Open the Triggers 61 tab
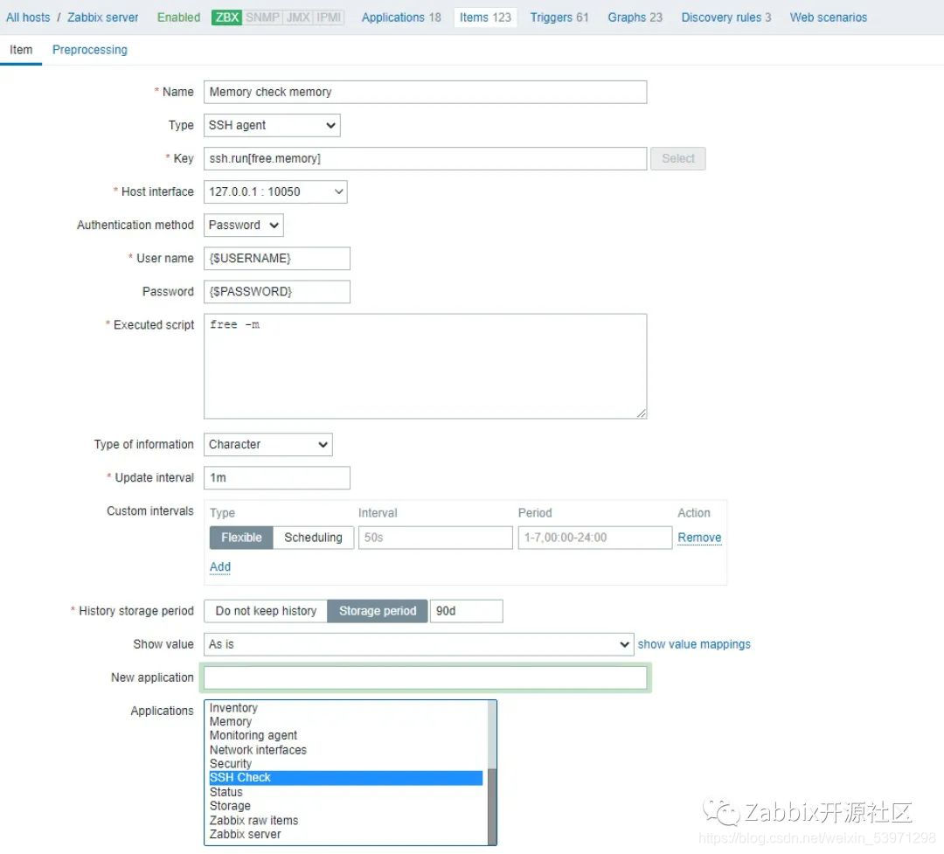Image resolution: width=944 pixels, height=854 pixels. 559,17
